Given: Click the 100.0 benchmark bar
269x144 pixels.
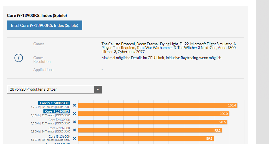Looking at the screenshot, I should tap(153, 114).
